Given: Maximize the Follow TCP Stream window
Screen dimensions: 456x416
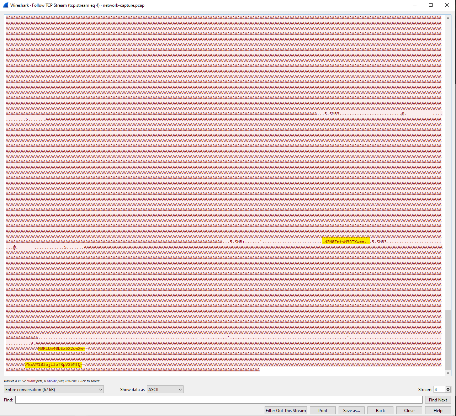Looking at the screenshot, I should click(x=431, y=5).
